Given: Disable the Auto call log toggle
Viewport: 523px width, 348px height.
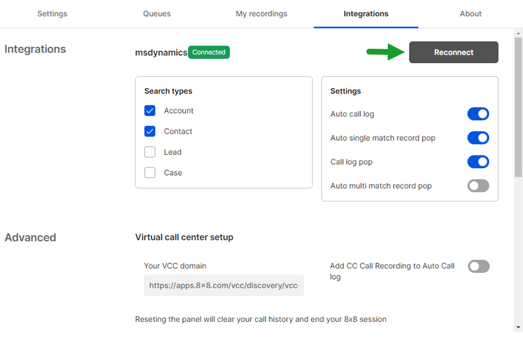Looking at the screenshot, I should pyautogui.click(x=478, y=114).
